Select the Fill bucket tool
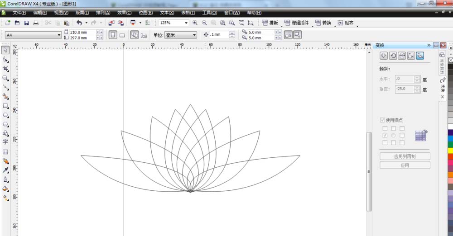 pos(5,189)
